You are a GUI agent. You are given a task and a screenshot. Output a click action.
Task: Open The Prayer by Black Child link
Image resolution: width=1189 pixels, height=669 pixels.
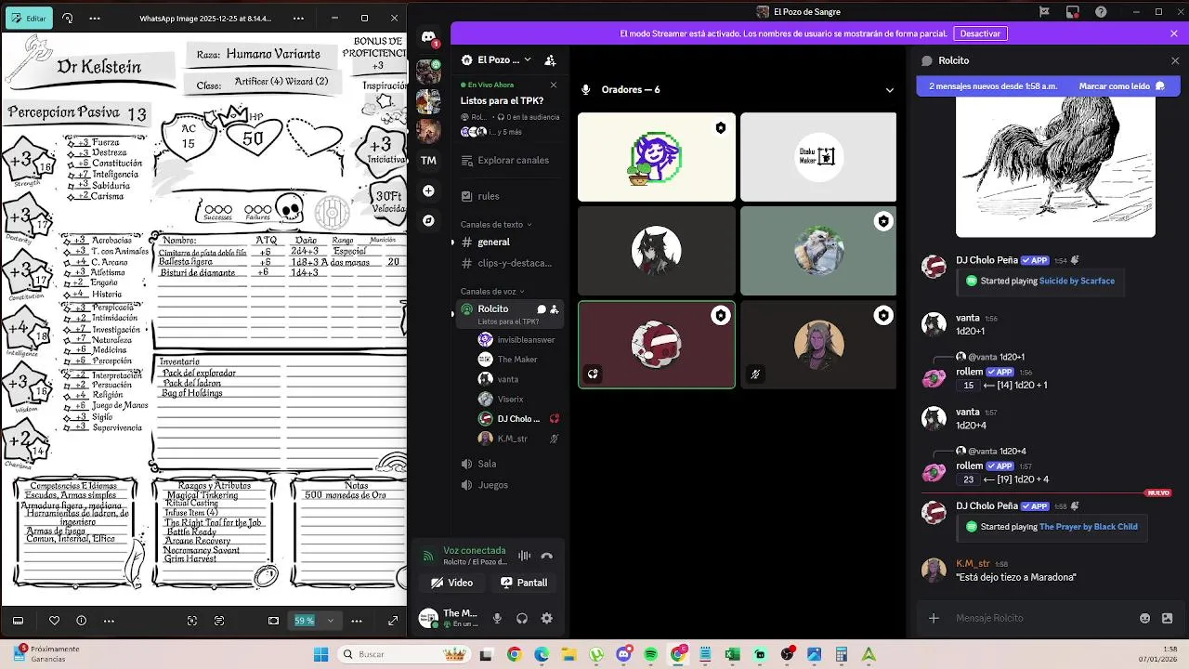(x=1088, y=527)
